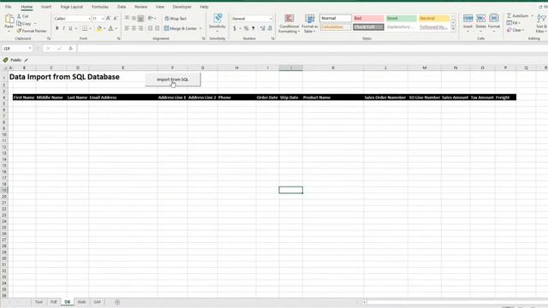Image resolution: width=548 pixels, height=308 pixels.
Task: Apply the comma style
Action: [x=253, y=28]
